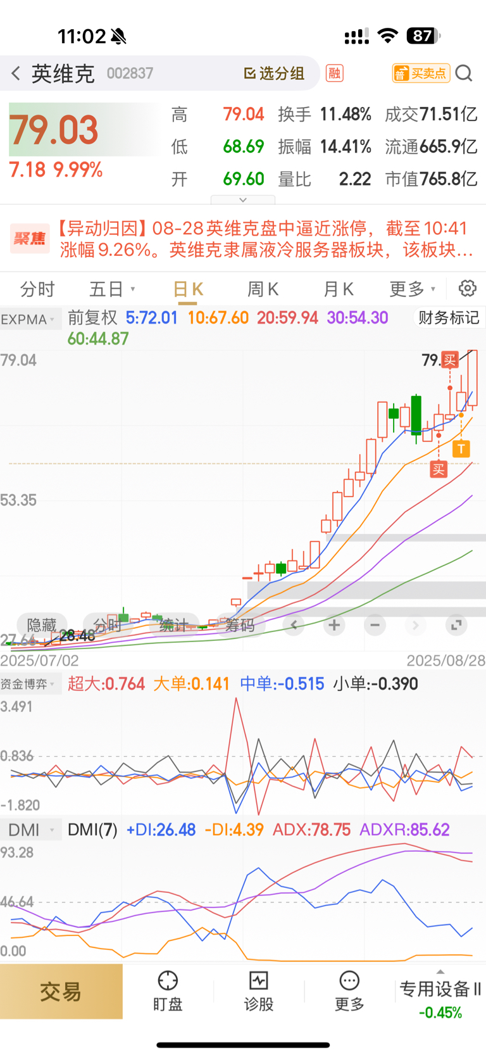Tap the stock code 002837

pyautogui.click(x=130, y=73)
